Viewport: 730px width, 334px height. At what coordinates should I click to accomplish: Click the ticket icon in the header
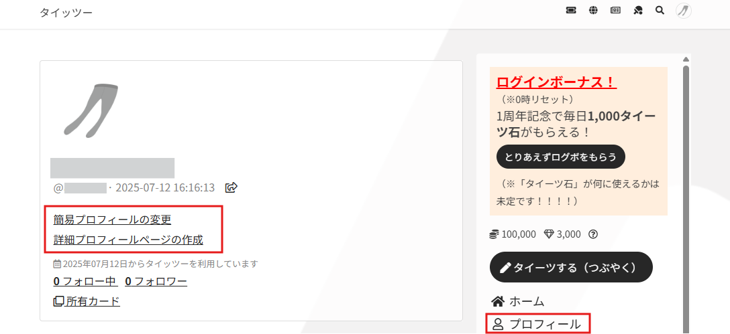571,10
